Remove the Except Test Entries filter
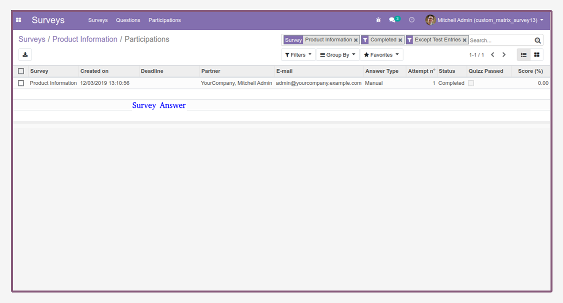 (x=464, y=40)
